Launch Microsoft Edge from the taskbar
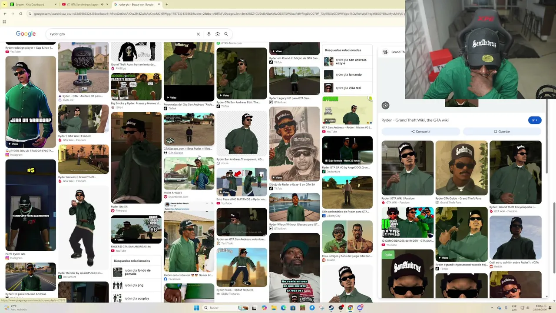This screenshot has width=556, height=313. tap(283, 308)
